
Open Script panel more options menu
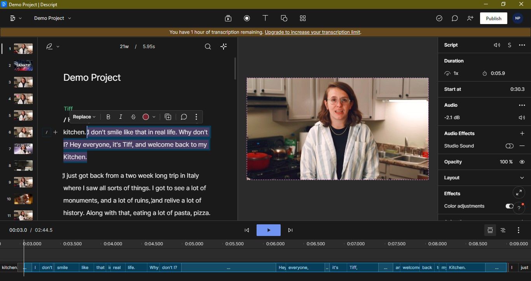click(522, 45)
